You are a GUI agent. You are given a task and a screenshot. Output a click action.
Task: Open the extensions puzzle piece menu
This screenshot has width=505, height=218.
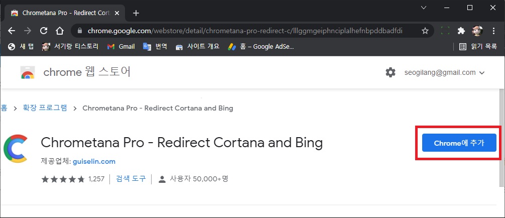[x=461, y=31]
